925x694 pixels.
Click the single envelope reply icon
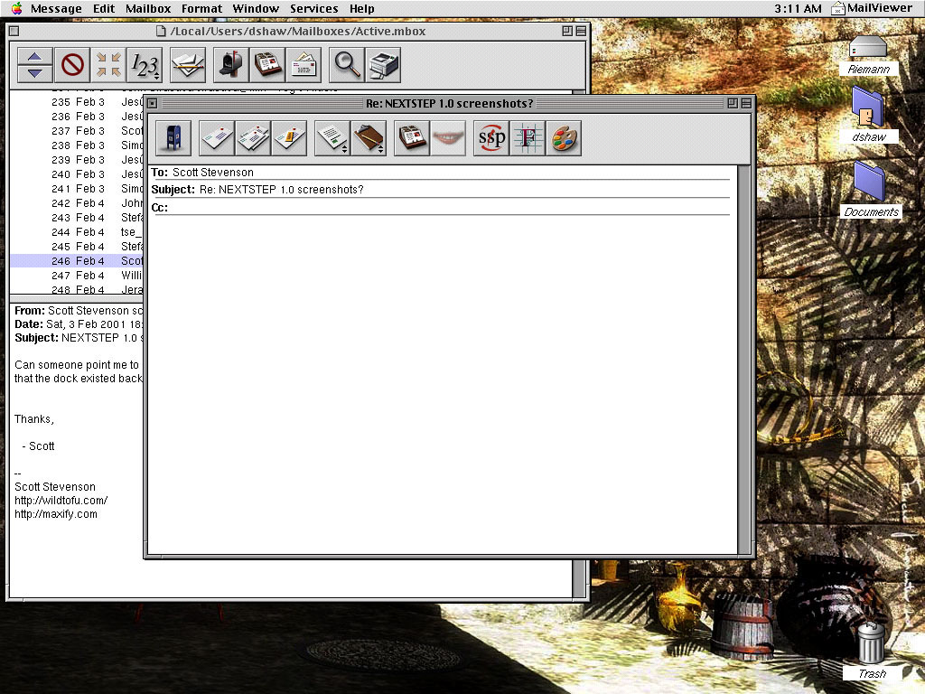coord(217,138)
